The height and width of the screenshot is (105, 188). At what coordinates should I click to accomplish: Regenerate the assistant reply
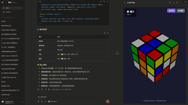point(42,89)
